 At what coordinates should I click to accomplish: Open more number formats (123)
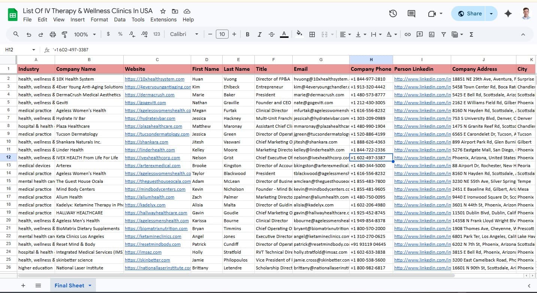pos(157,34)
